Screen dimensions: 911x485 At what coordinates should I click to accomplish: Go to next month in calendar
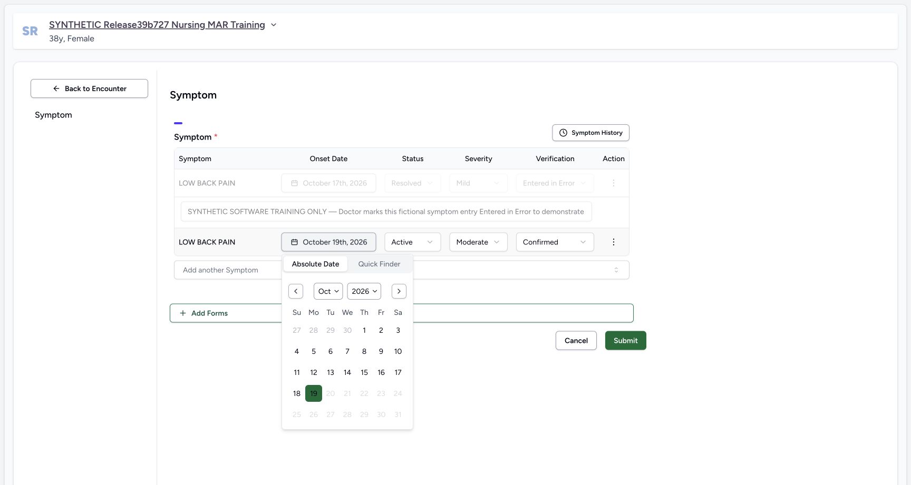pos(399,291)
